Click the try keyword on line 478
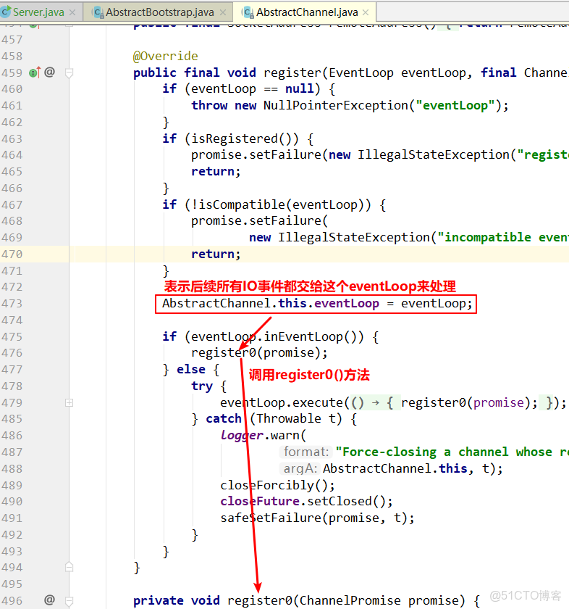 tap(202, 386)
